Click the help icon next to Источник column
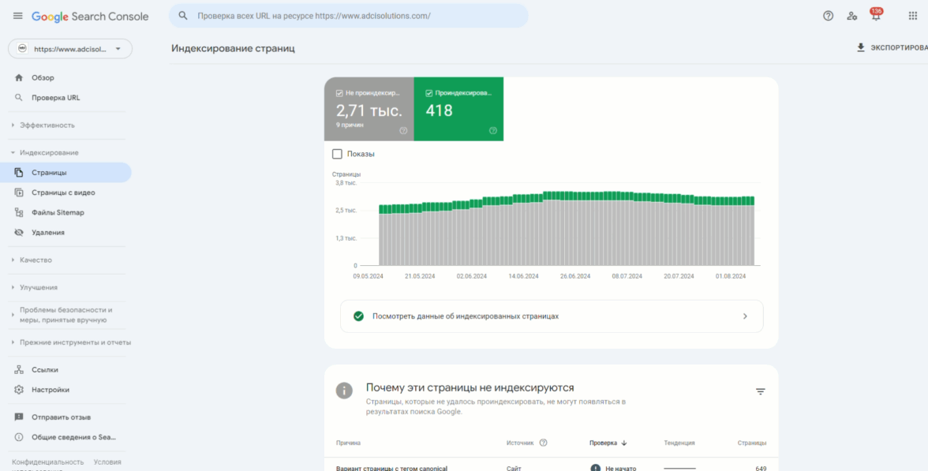 click(543, 443)
